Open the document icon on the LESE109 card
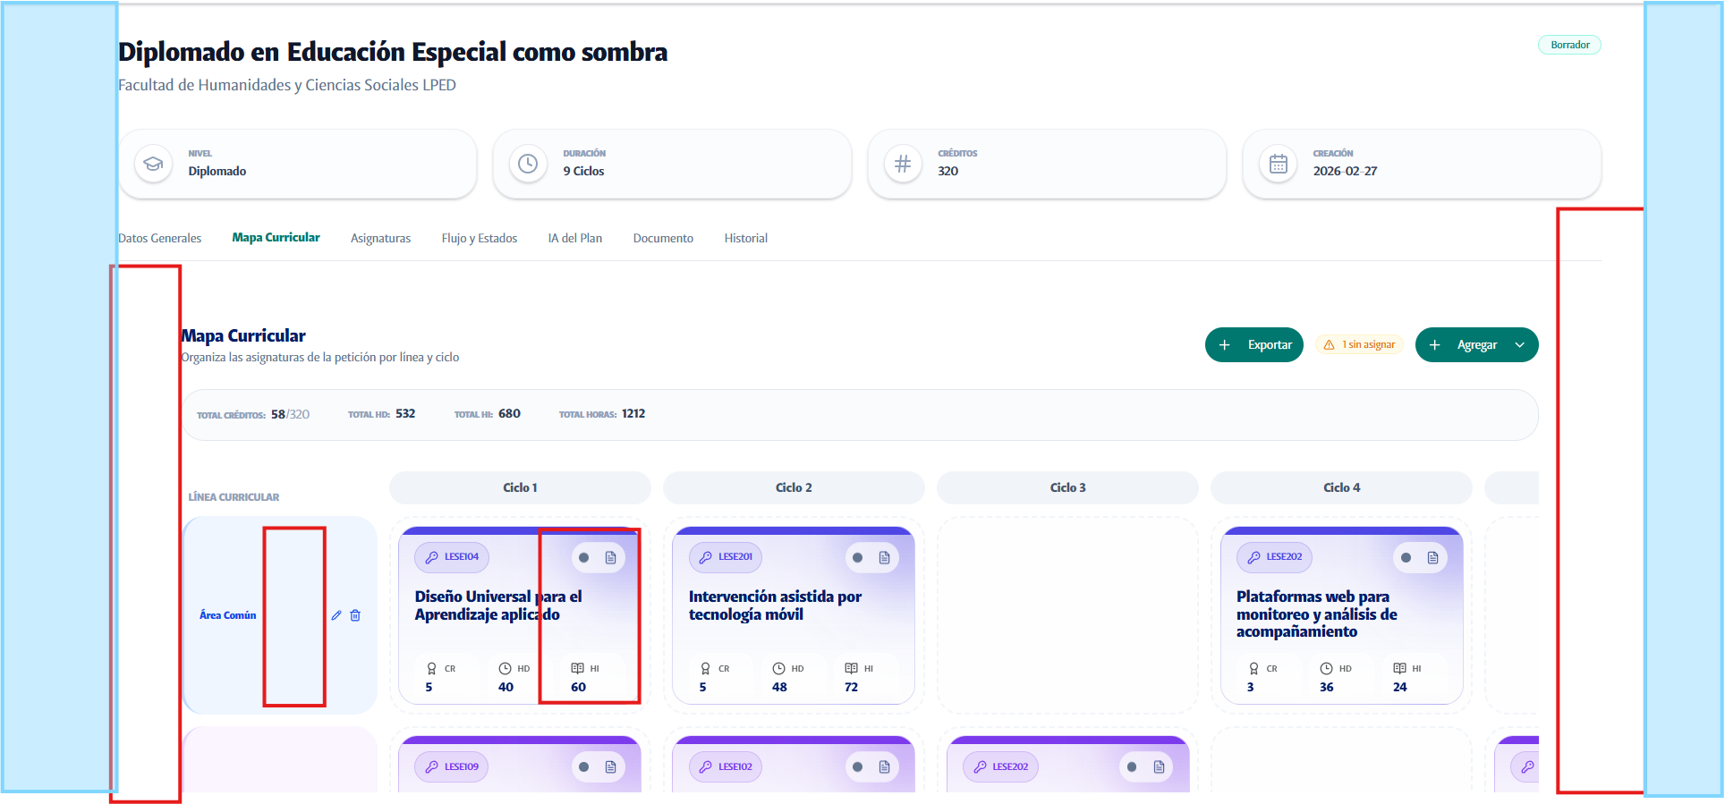Viewport: 1725px width, 804px height. 610,767
